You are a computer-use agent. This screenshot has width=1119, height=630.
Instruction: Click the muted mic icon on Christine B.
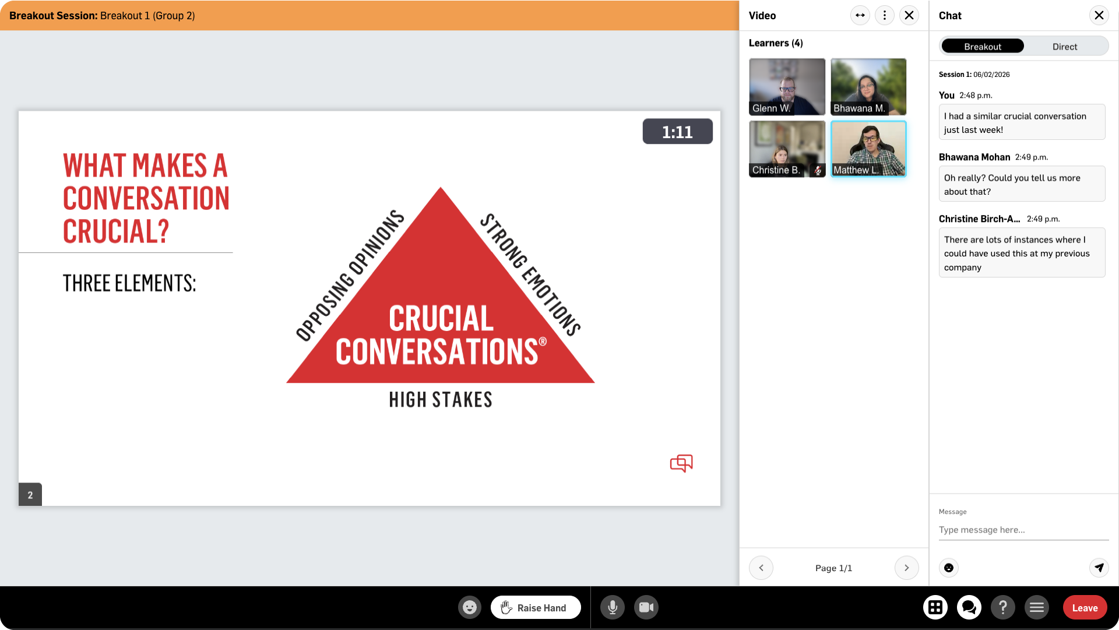pos(818,170)
